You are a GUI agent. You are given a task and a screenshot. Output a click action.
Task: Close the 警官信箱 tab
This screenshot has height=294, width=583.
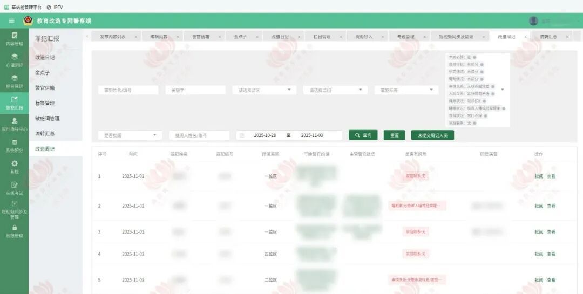219,37
